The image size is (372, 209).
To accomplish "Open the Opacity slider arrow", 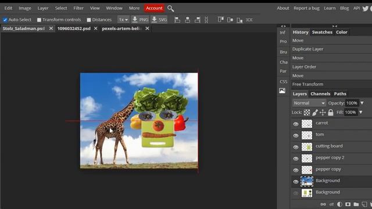I will (362, 103).
